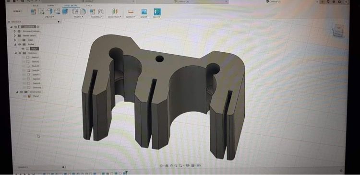Screen dimensions: 360x175
Task: Expand the Origin folder
Action: [x=15, y=40]
